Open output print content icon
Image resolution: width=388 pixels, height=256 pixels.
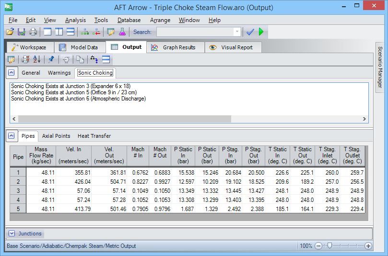point(25,59)
